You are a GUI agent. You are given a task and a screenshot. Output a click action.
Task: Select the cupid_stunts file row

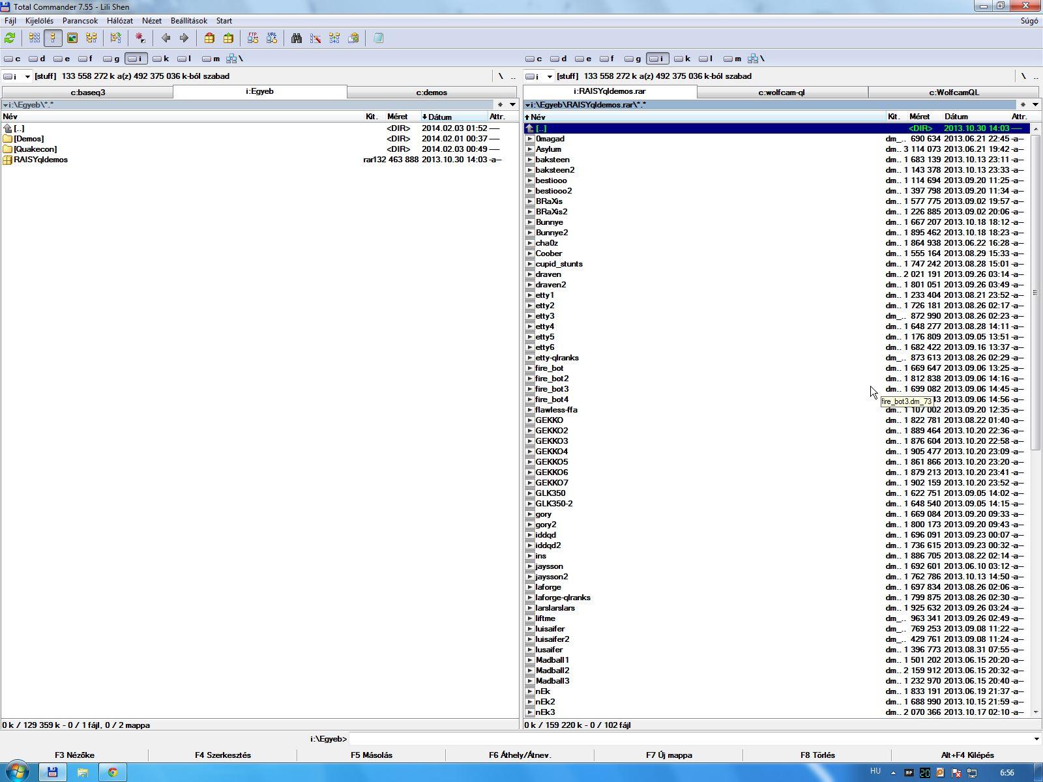click(x=776, y=264)
